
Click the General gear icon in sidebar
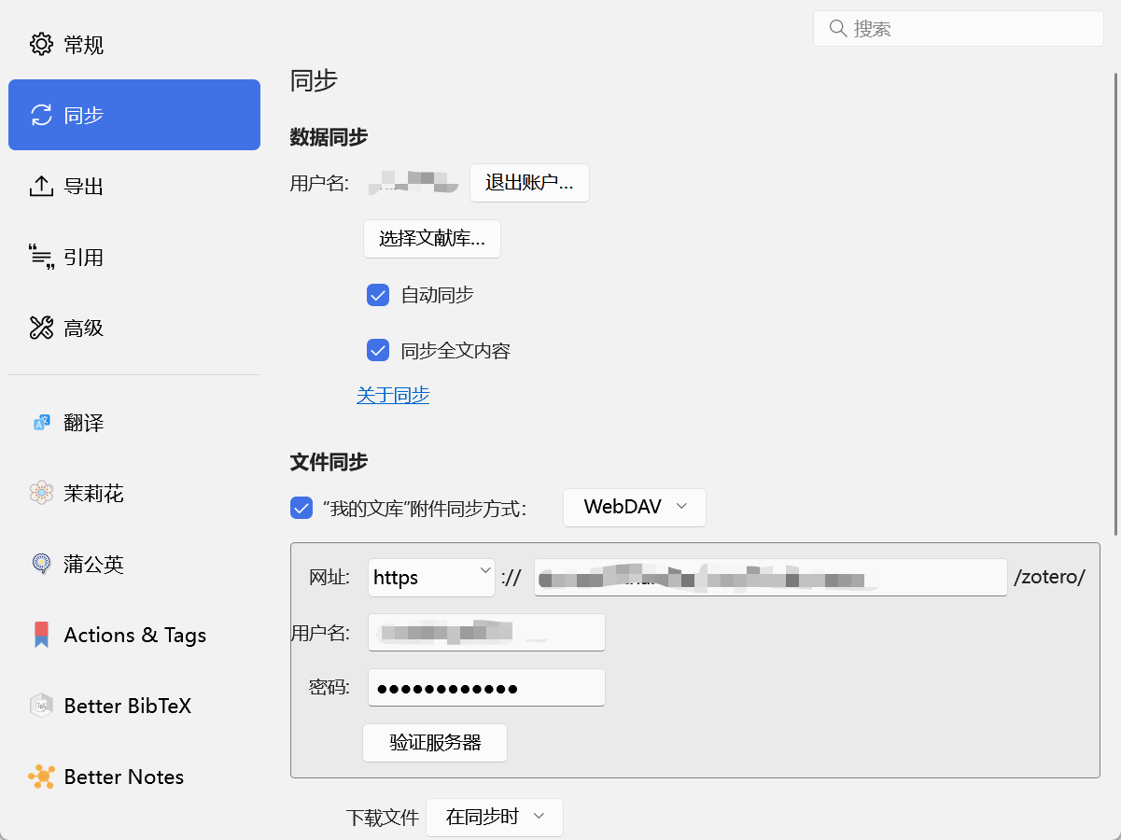pyautogui.click(x=41, y=44)
